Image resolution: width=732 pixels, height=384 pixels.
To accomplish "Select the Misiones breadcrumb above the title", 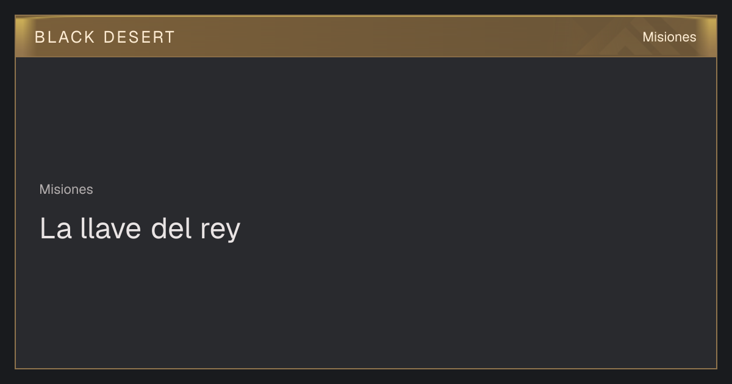I will 66,190.
